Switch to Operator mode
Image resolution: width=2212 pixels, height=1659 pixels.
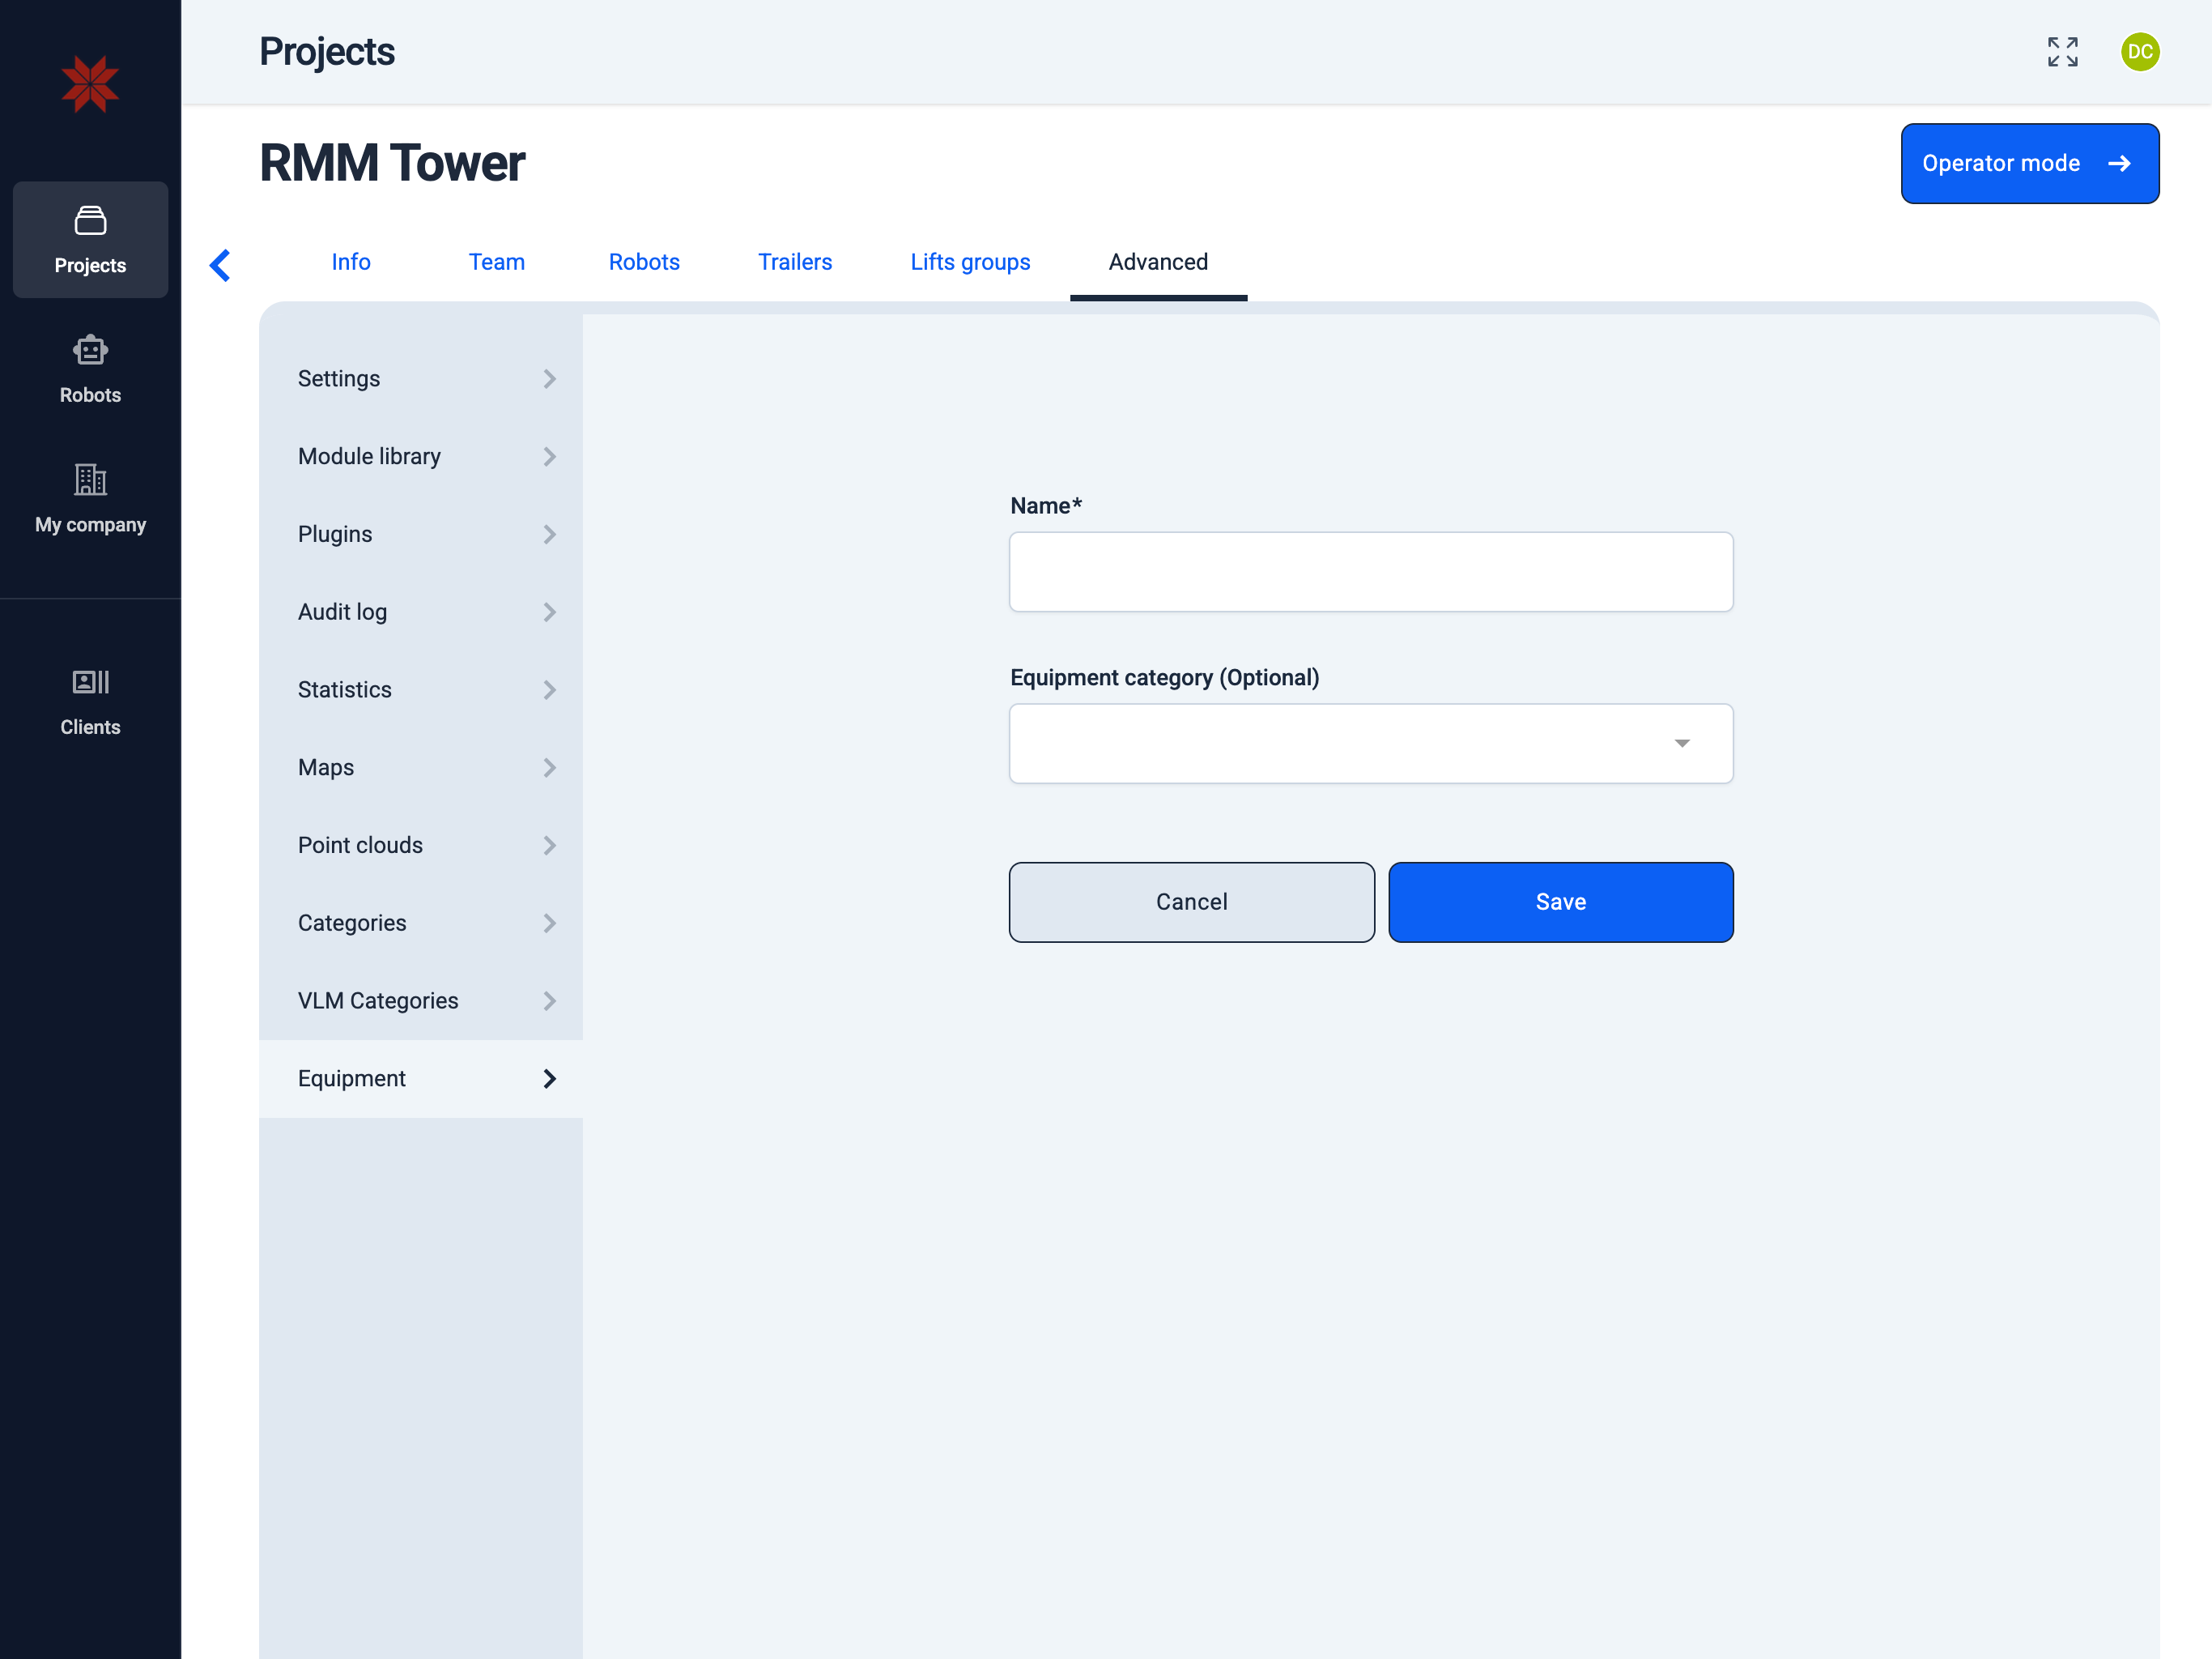[2030, 163]
